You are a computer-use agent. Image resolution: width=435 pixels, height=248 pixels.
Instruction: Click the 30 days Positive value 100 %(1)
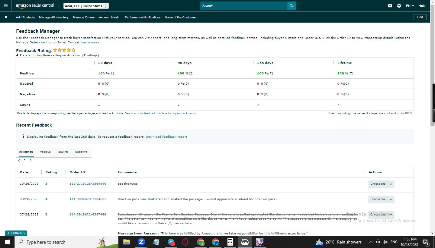point(106,74)
